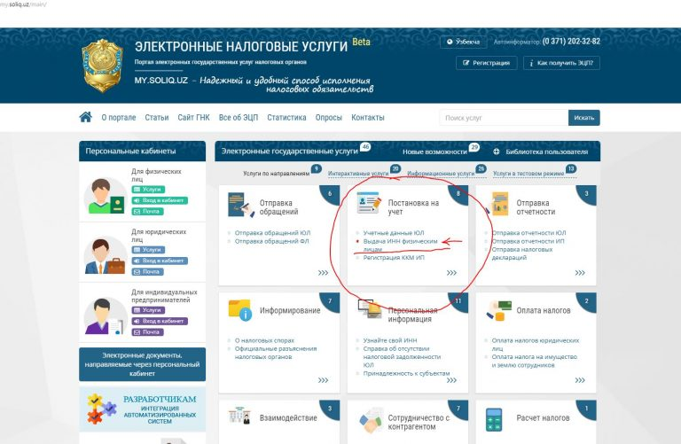681x444 pixels.
Task: Open the Информирование folder icon
Action: point(240,310)
